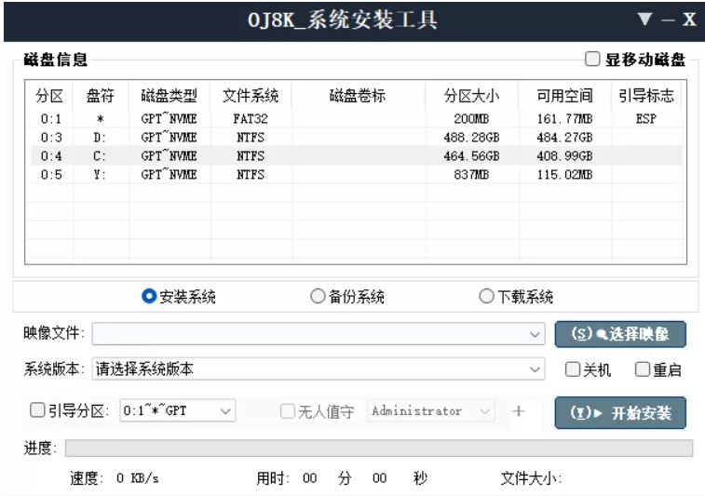Click the 文件系统 column header

pos(251,96)
